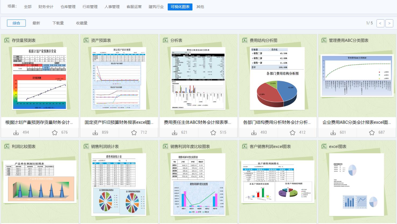Toggle the favorite star on 费用结构分析图

[x=293, y=132]
